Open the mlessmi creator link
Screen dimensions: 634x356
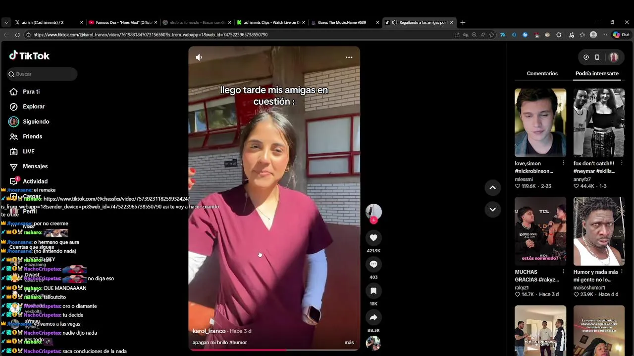pos(524,179)
